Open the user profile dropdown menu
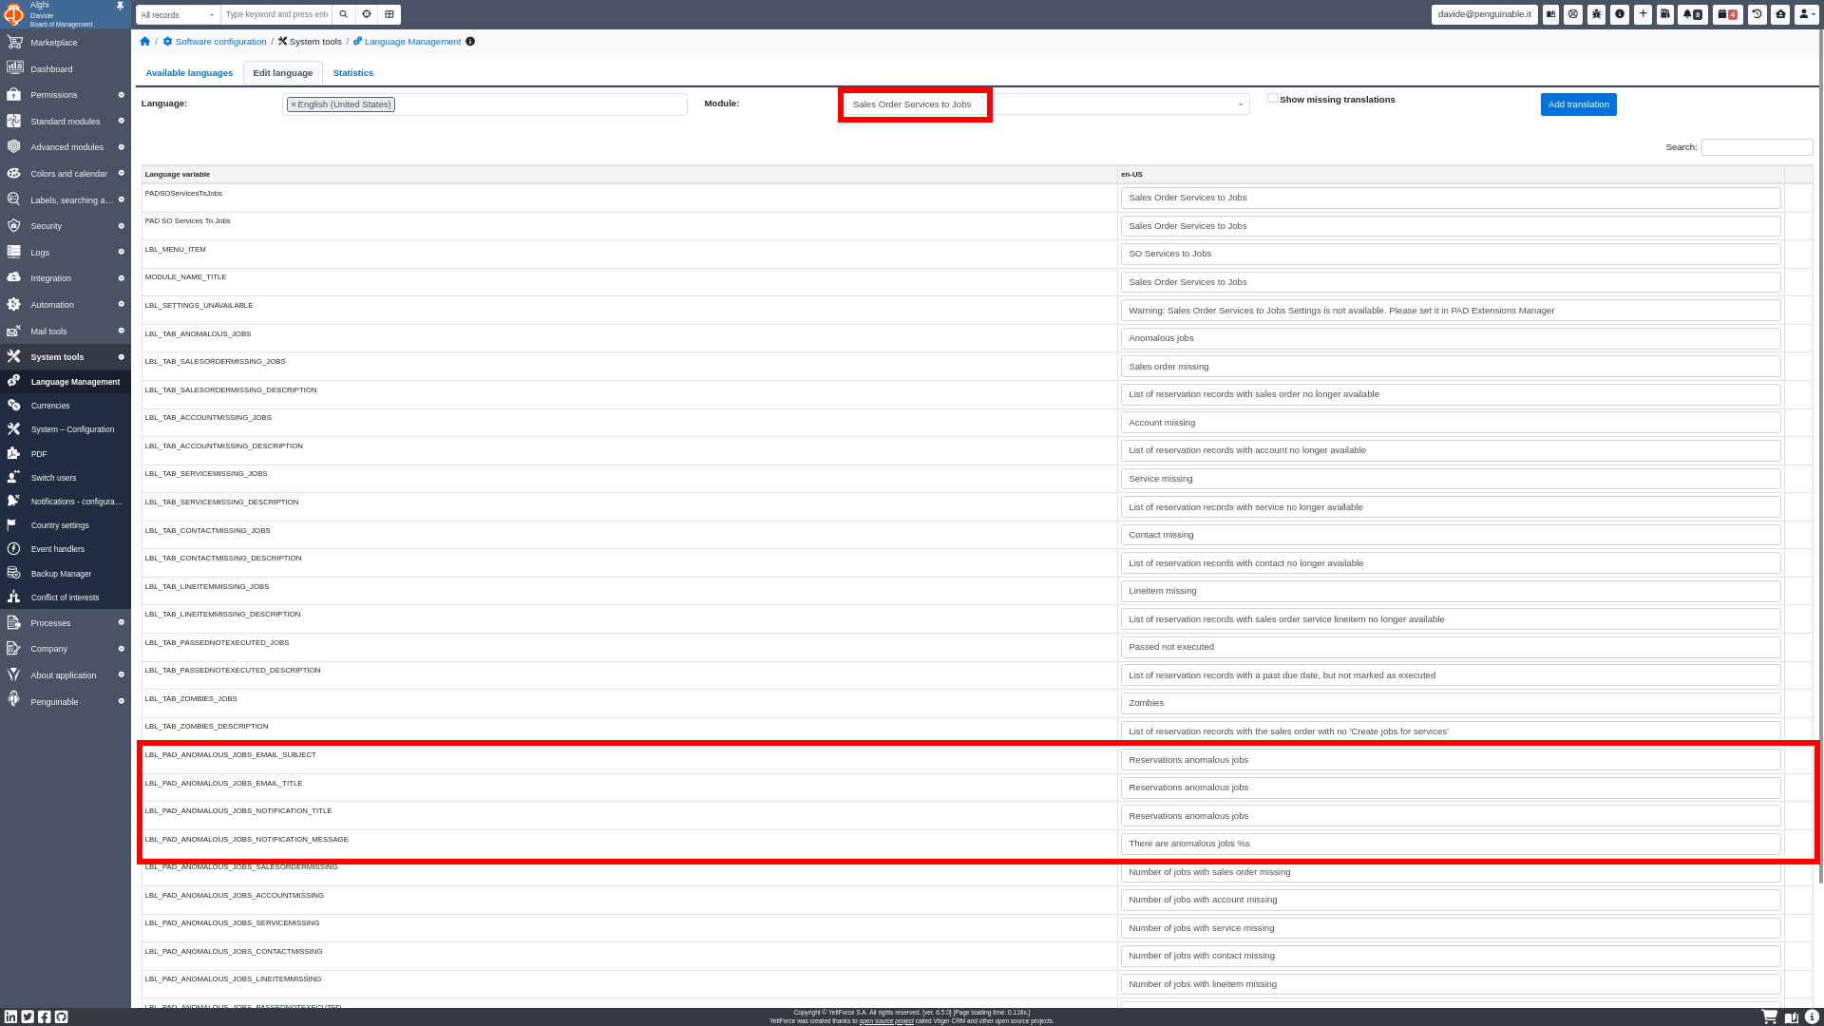This screenshot has width=1824, height=1026. pos(1807,14)
